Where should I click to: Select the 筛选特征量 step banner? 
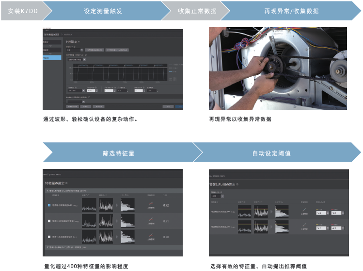pos(118,153)
